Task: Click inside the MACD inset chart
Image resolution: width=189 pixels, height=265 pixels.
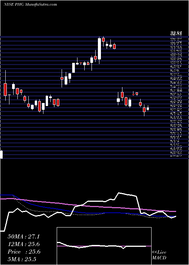Action: (x=104, y=246)
